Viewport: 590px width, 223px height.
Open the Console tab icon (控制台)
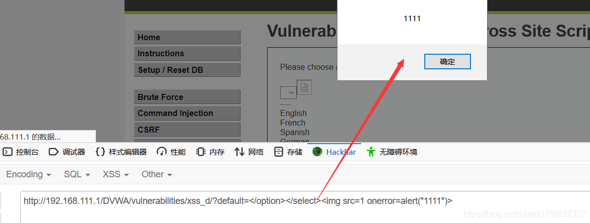[8, 152]
